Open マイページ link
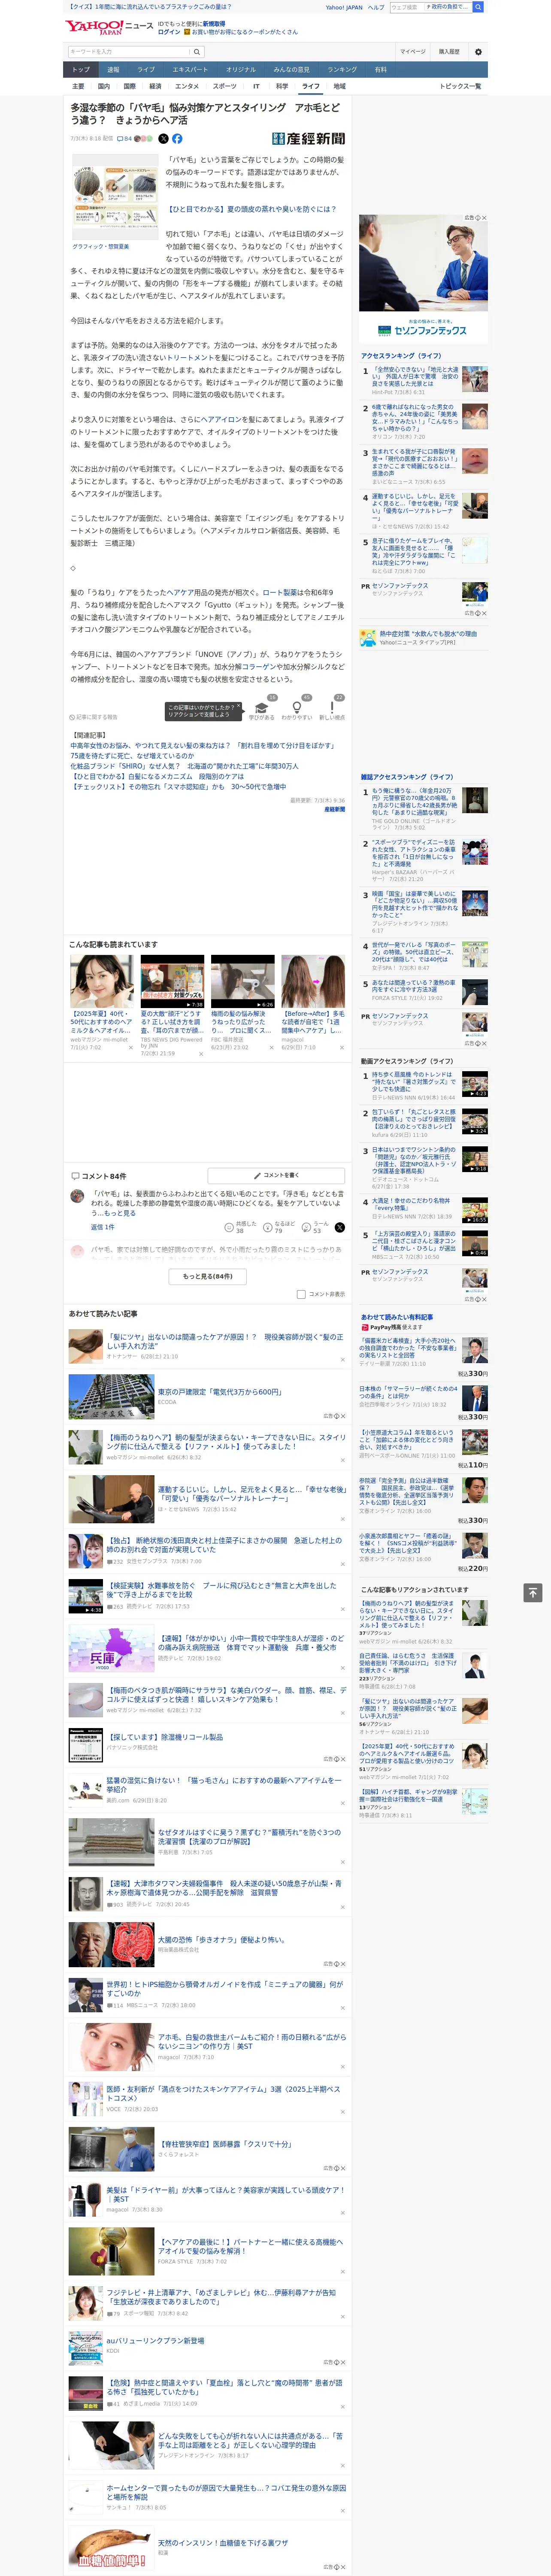 (413, 51)
